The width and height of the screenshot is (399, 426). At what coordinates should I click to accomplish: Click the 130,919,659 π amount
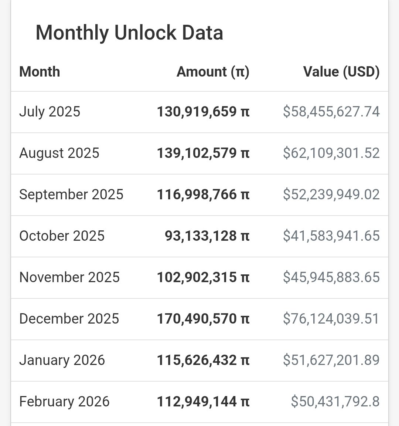pyautogui.click(x=203, y=112)
